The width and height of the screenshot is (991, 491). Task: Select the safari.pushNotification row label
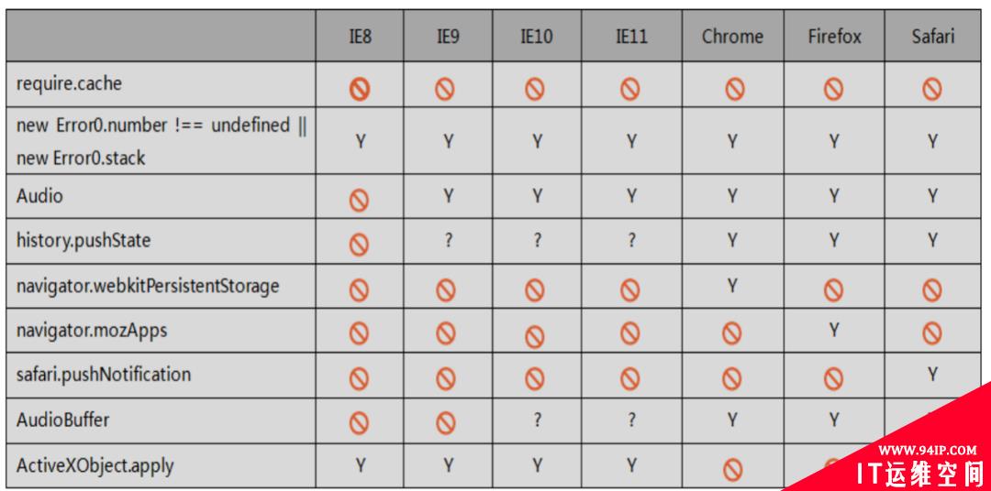104,375
